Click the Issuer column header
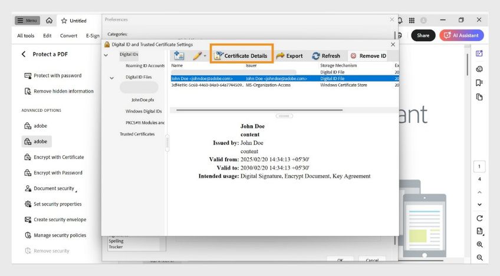The height and width of the screenshot is (276, 500). click(x=251, y=65)
